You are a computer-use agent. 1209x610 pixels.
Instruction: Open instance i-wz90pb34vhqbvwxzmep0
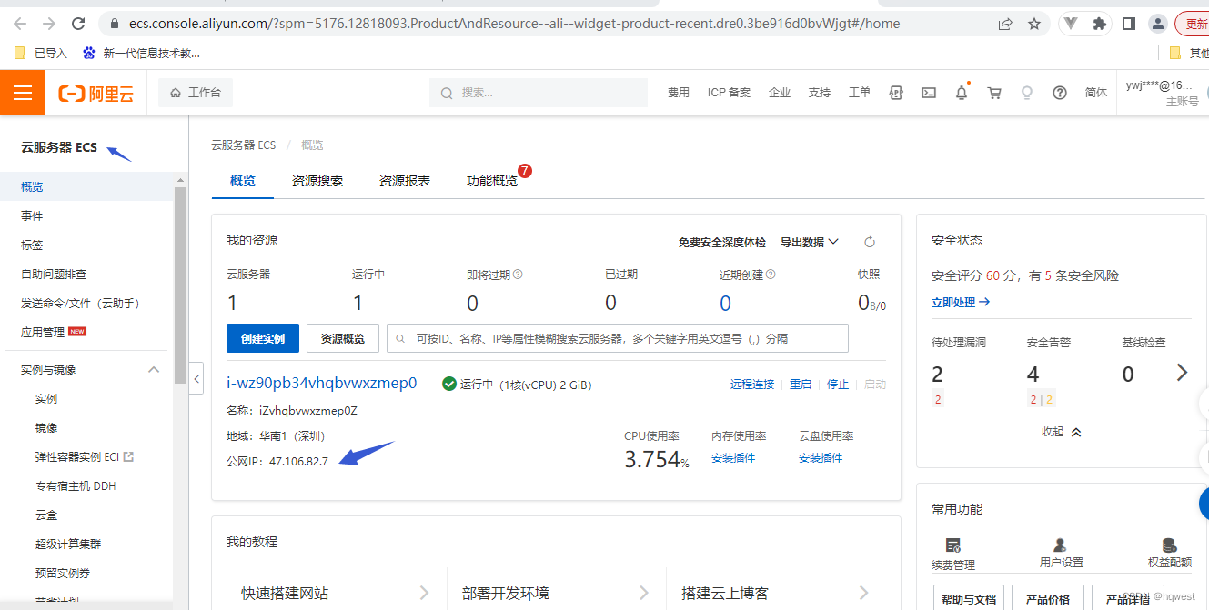322,383
